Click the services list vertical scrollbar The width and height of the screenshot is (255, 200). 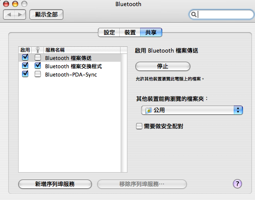tap(124, 113)
